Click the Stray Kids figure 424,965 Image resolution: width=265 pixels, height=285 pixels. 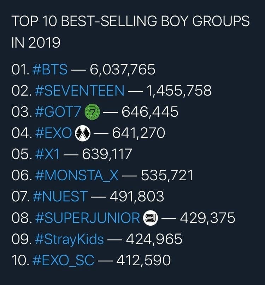tap(154, 239)
